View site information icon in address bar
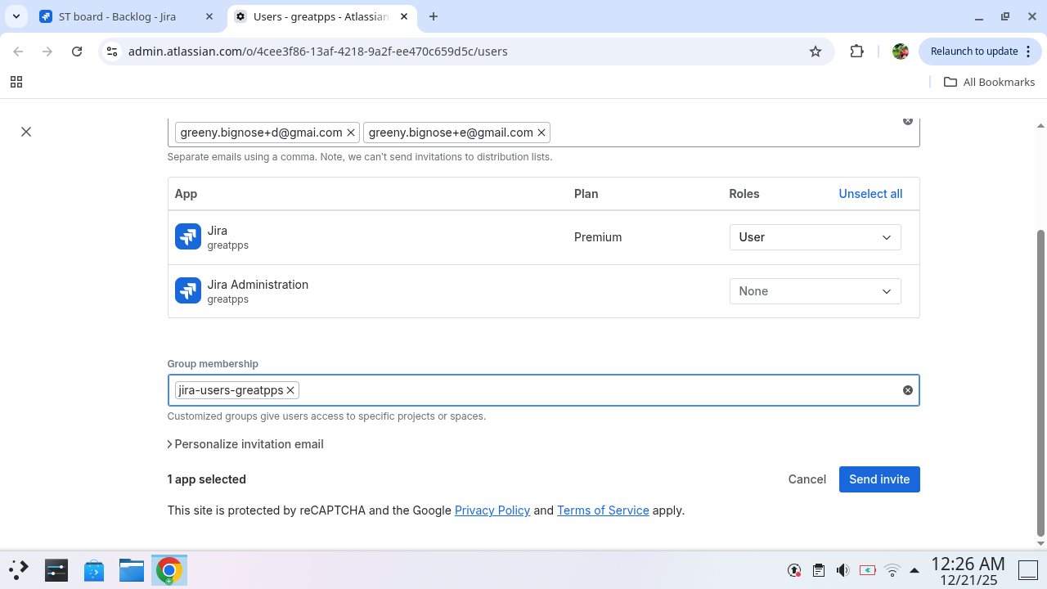The width and height of the screenshot is (1047, 589). pyautogui.click(x=113, y=51)
